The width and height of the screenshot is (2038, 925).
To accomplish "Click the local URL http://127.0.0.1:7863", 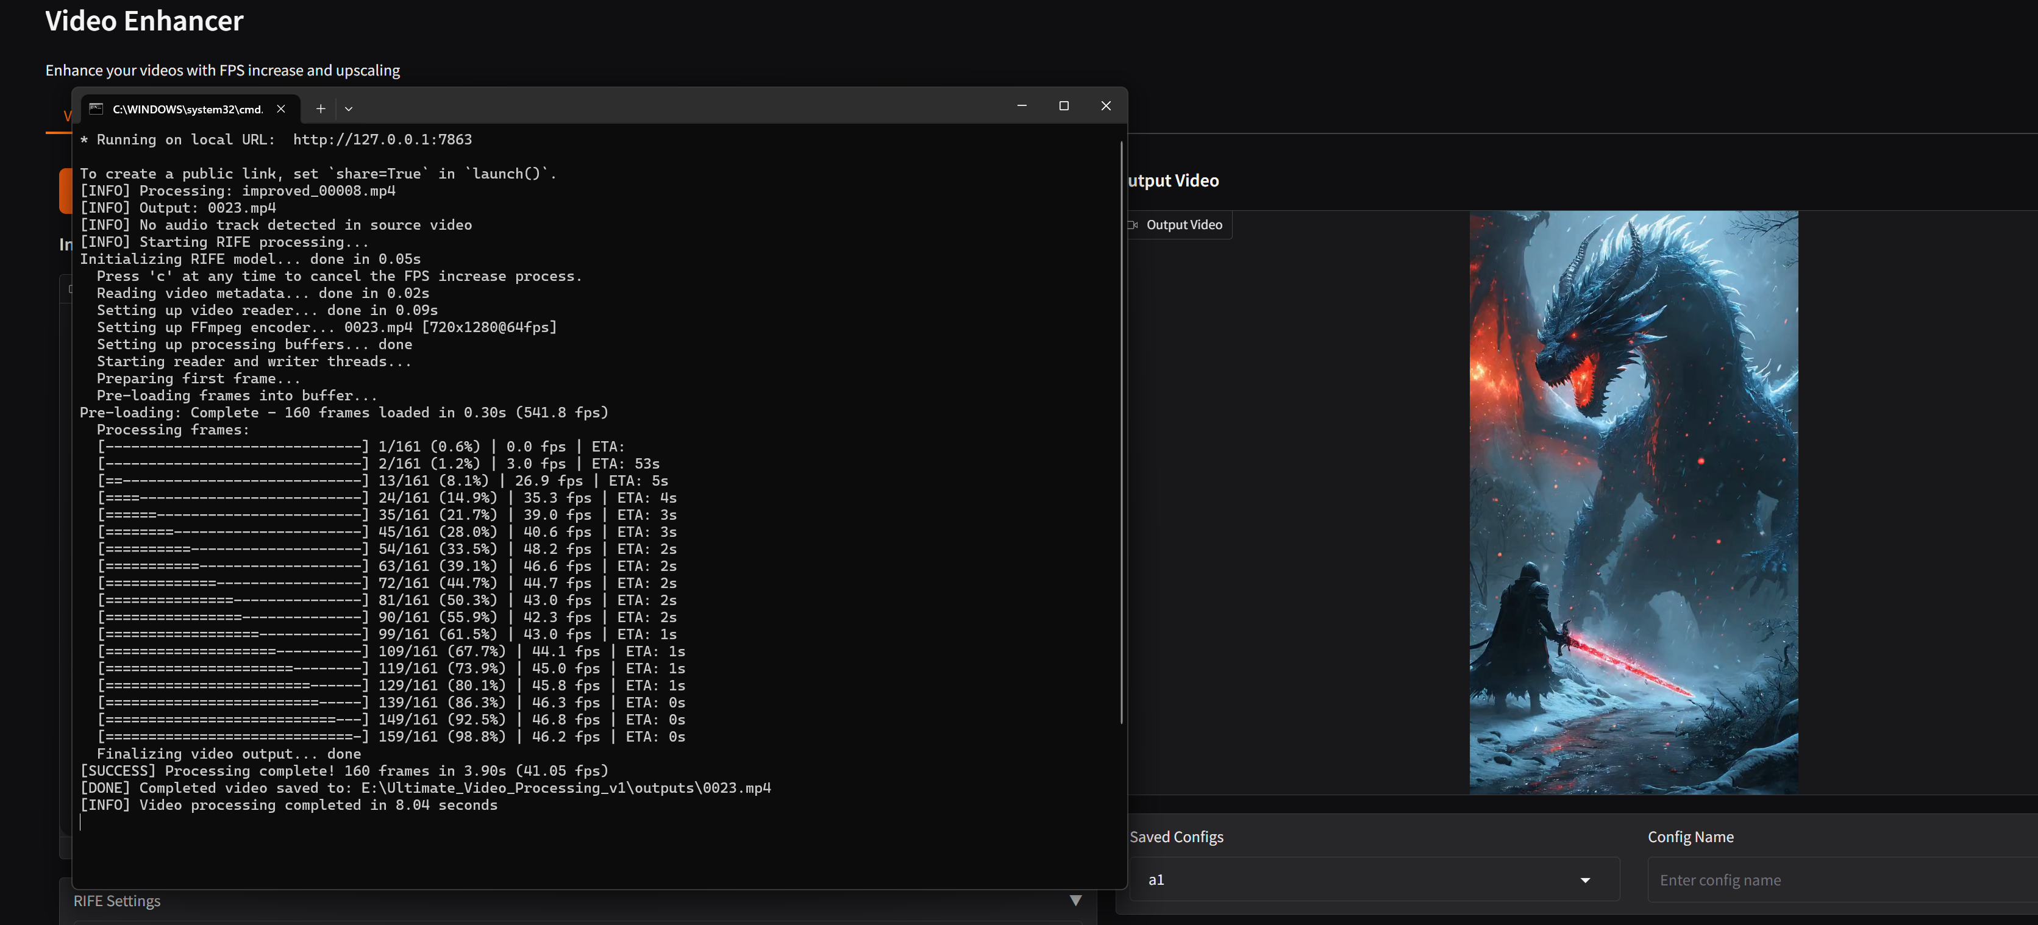I will pyautogui.click(x=382, y=139).
